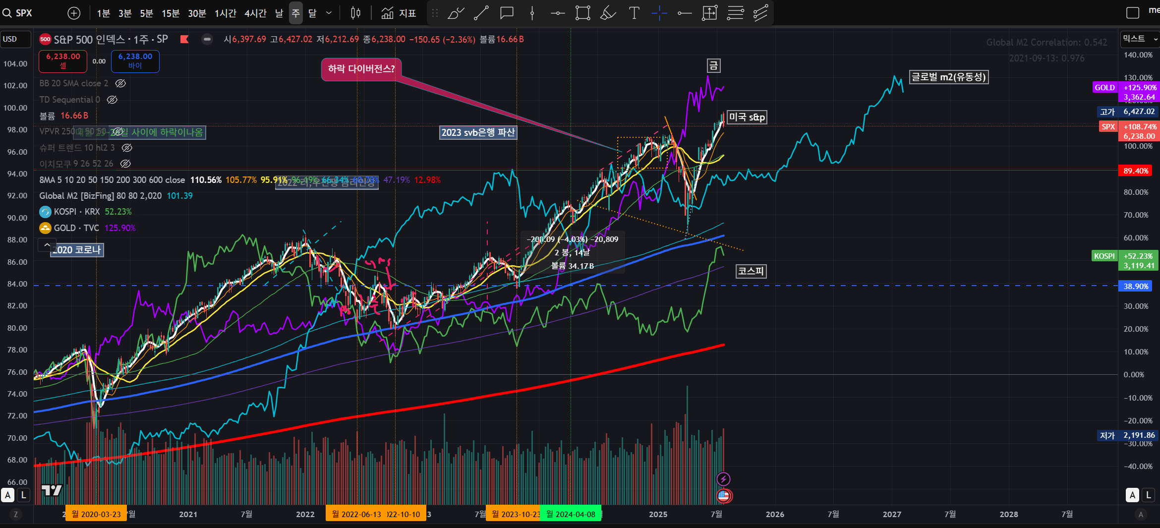Select the Brush drawing tool

pos(456,13)
